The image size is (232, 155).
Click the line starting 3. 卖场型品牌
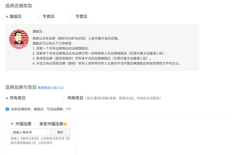click(x=92, y=58)
